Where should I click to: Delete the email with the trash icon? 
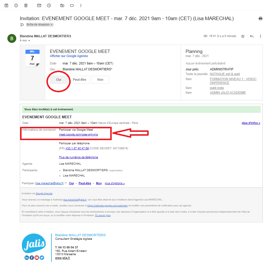[26, 5]
